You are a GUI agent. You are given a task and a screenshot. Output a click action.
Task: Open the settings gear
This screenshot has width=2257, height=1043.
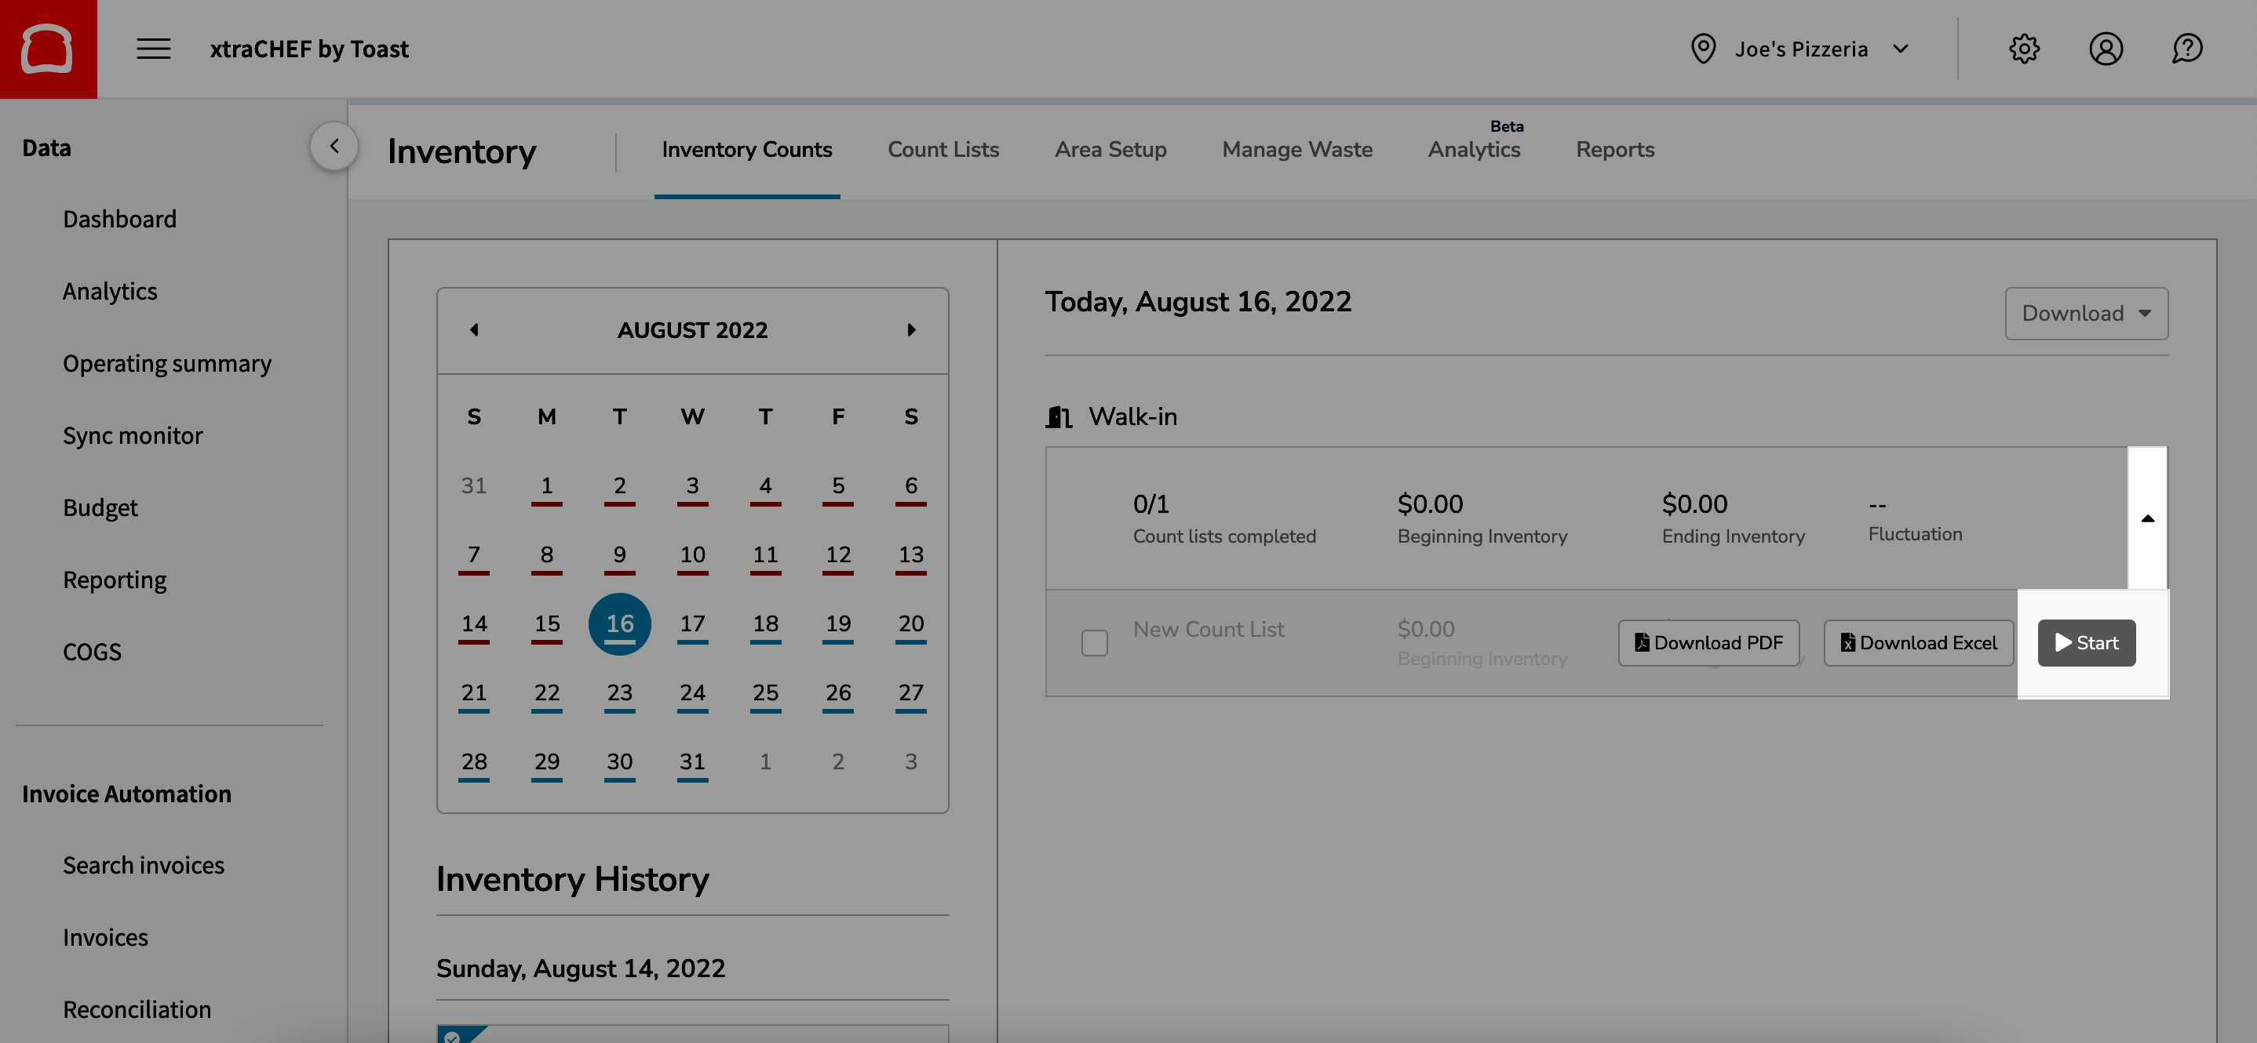2024,49
